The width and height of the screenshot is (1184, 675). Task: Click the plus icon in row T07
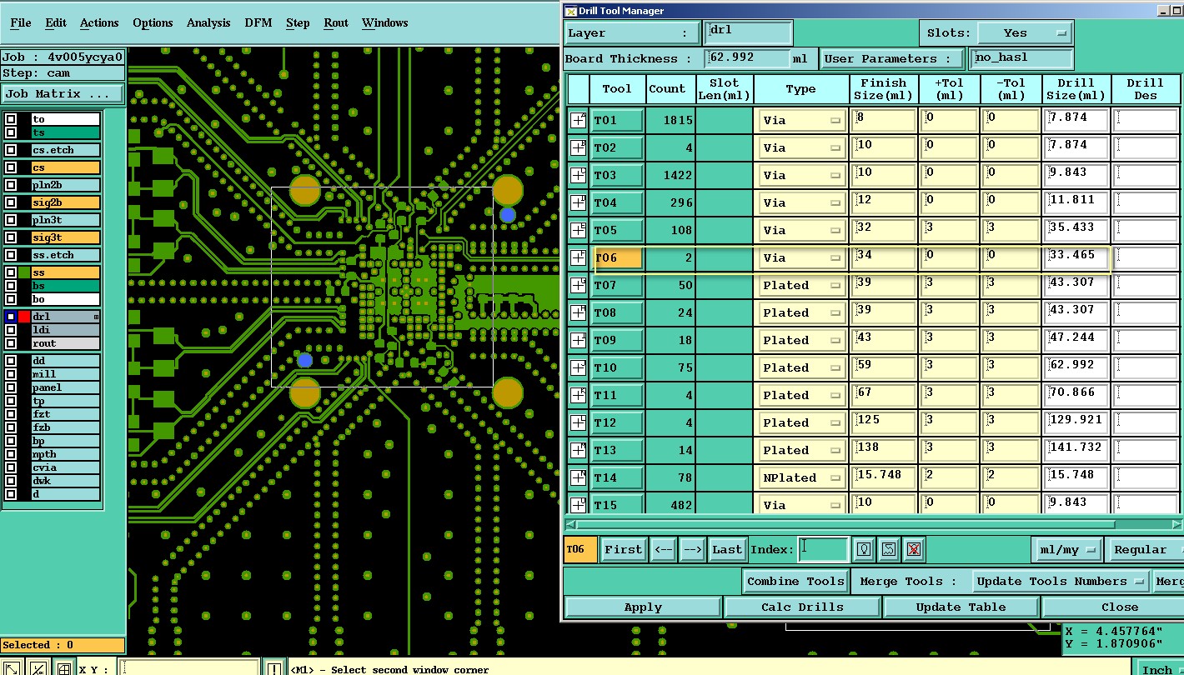click(x=578, y=285)
